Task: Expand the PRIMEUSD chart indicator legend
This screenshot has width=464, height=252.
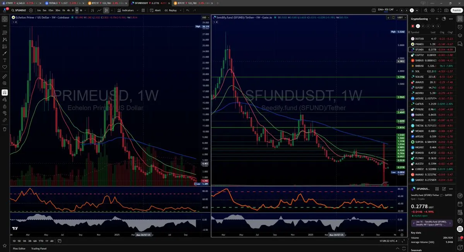Action: click(x=15, y=22)
